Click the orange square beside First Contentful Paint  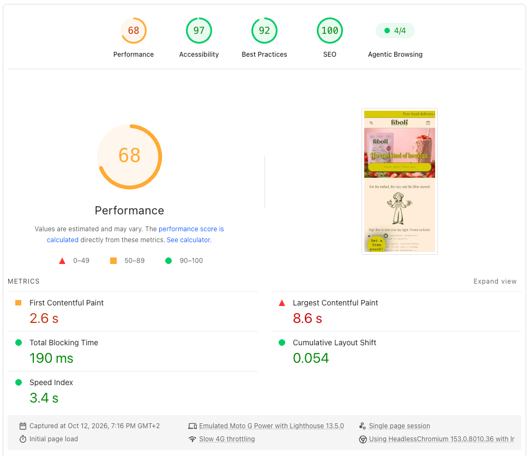tap(19, 303)
